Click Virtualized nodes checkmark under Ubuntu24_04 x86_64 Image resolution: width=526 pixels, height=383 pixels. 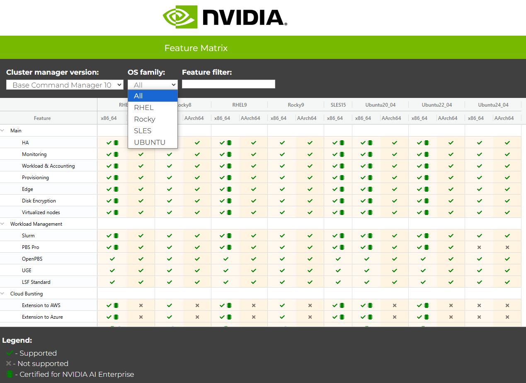click(479, 212)
